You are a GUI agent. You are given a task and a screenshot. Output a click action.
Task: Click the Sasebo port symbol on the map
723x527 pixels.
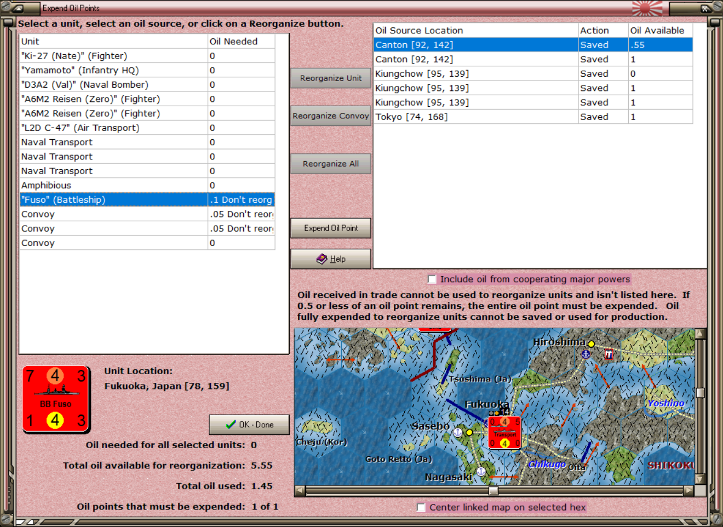click(458, 432)
